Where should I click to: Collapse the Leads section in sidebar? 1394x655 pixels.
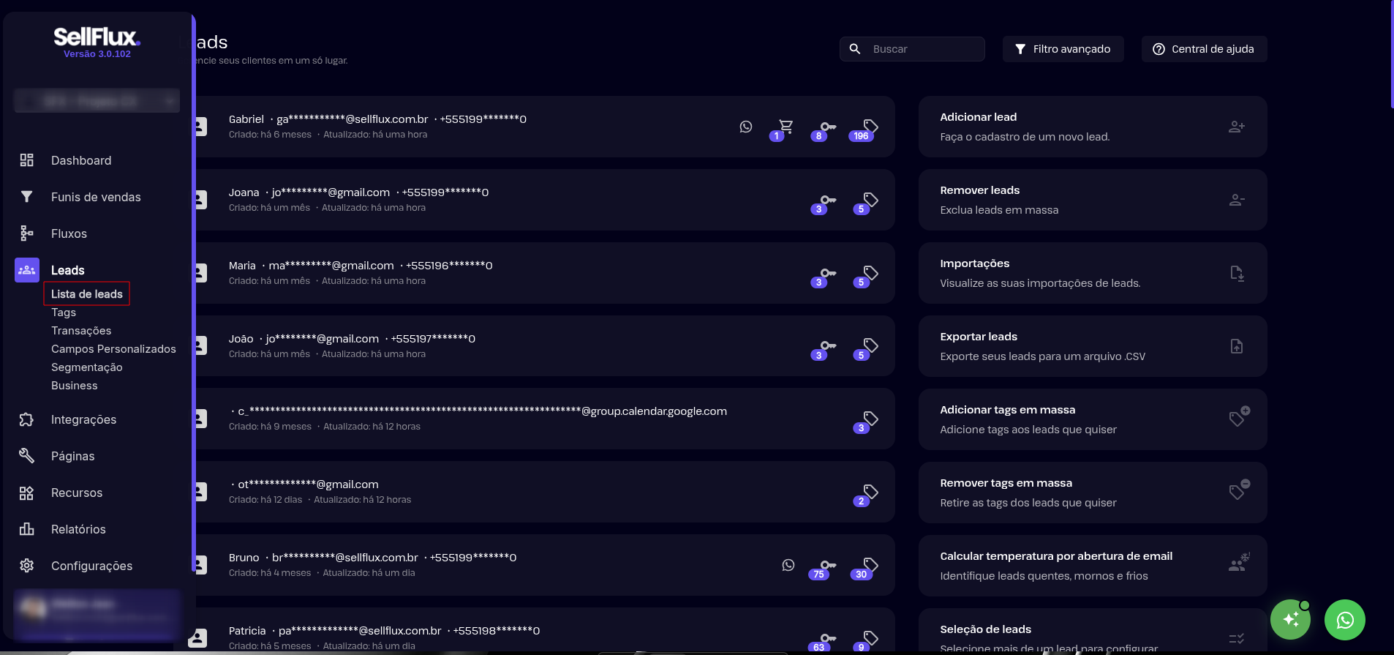[67, 270]
